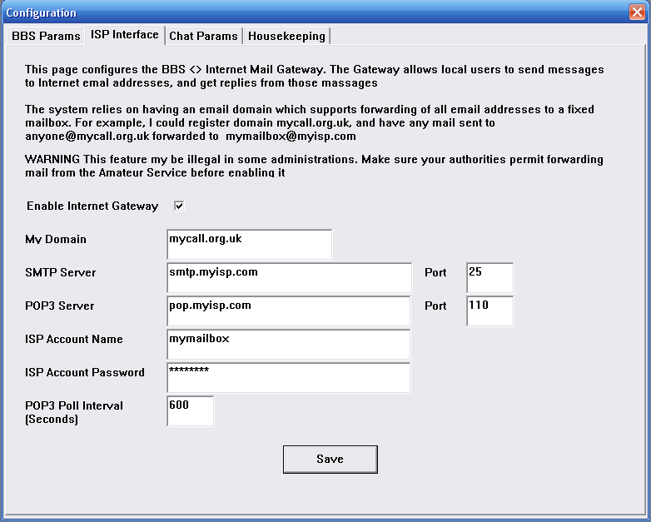Image resolution: width=651 pixels, height=522 pixels.
Task: Toggle the Enable Internet Gateway checkbox
Action: point(179,206)
